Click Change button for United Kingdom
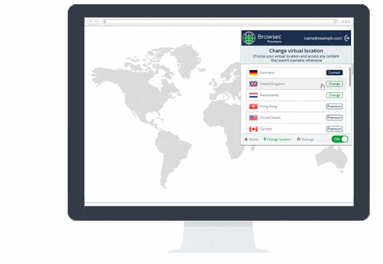383x264 pixels. tap(334, 84)
